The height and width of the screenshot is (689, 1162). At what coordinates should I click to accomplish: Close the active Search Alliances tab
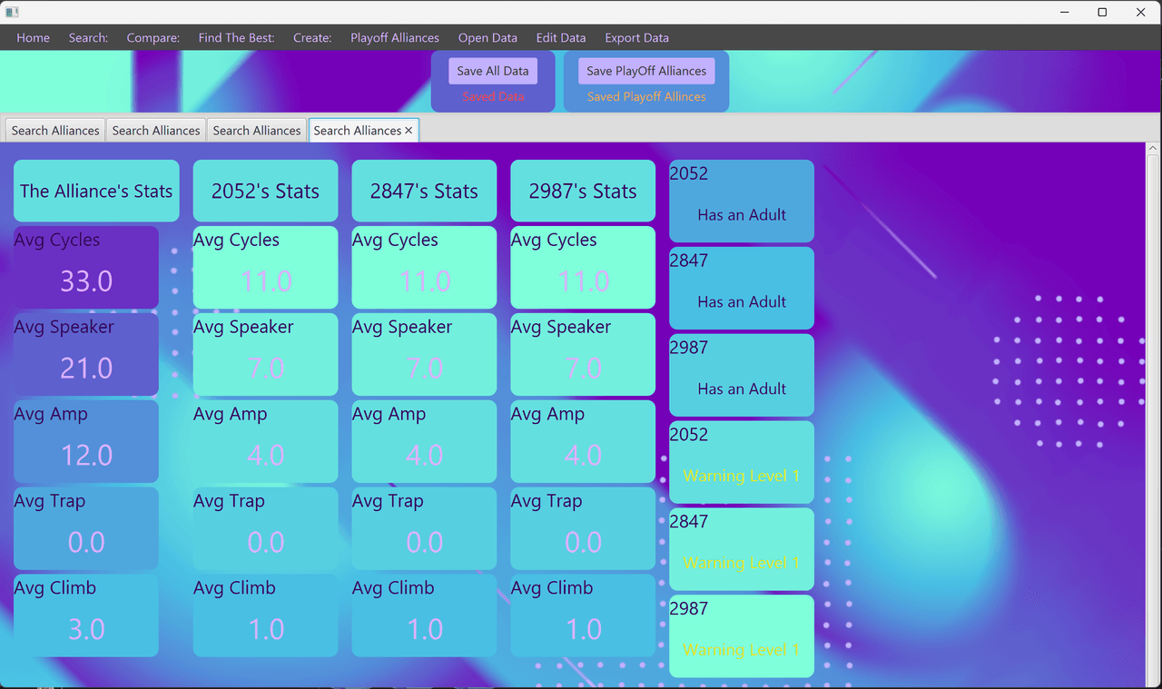(409, 131)
